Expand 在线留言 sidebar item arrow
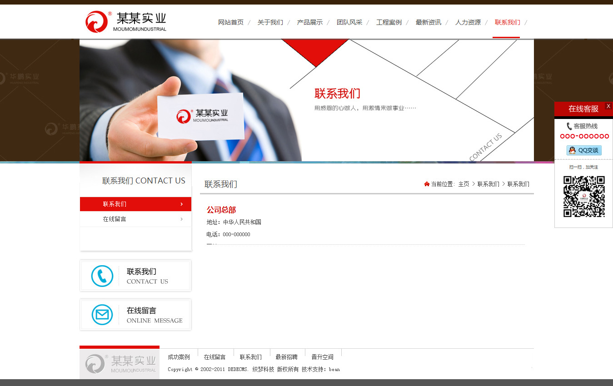The height and width of the screenshot is (386, 613). [181, 219]
